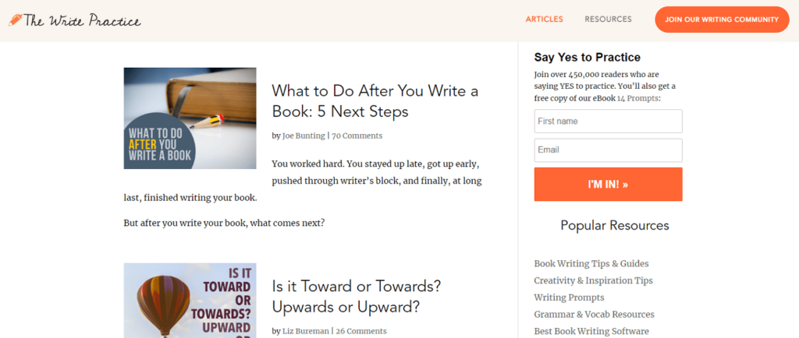View the 26 Comments link
The height and width of the screenshot is (338, 799).
pos(358,331)
